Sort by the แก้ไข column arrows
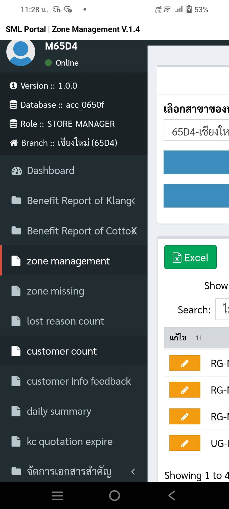The width and height of the screenshot is (229, 509). [199, 338]
